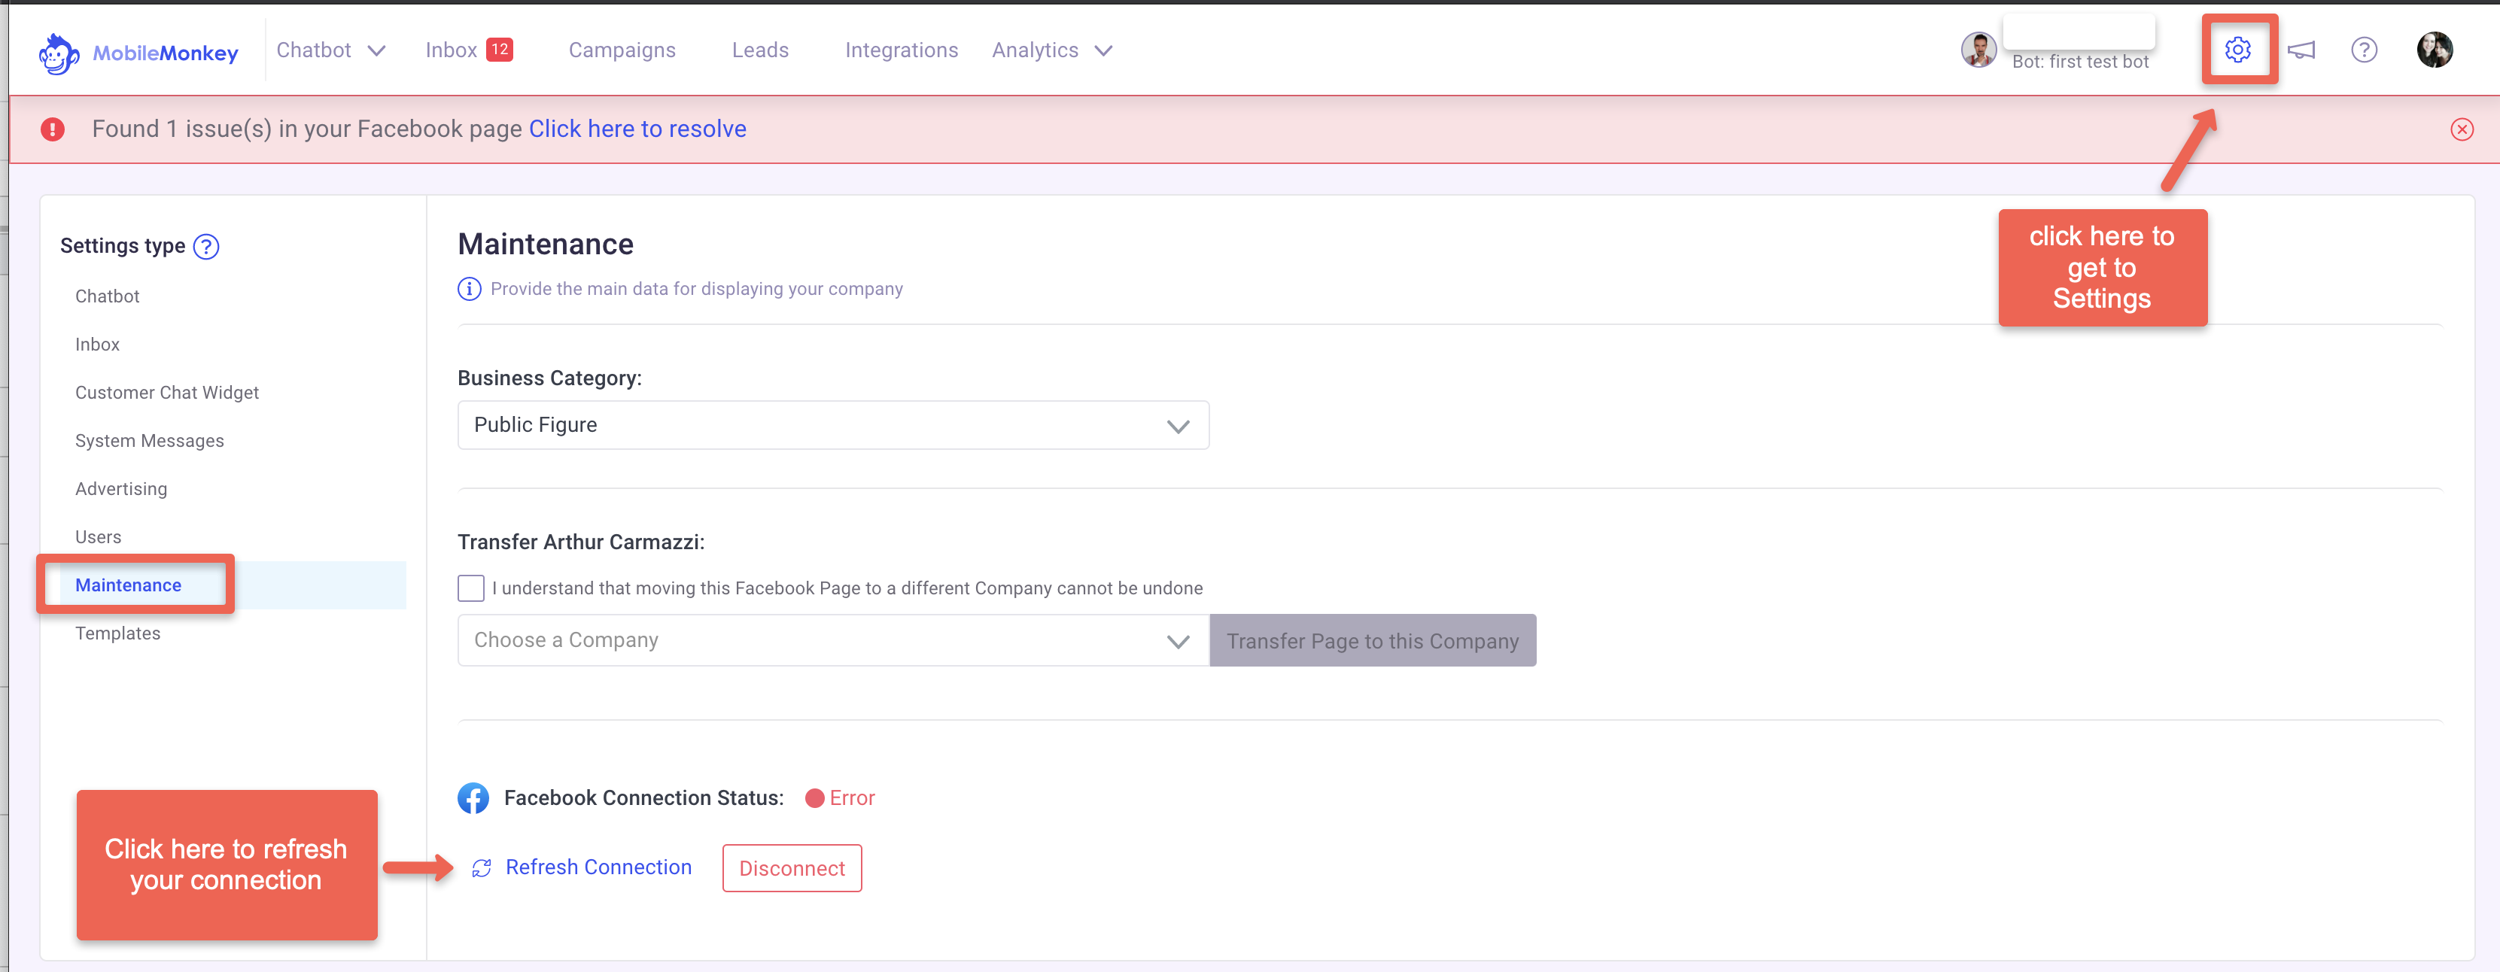Click the Error status text

click(x=852, y=798)
